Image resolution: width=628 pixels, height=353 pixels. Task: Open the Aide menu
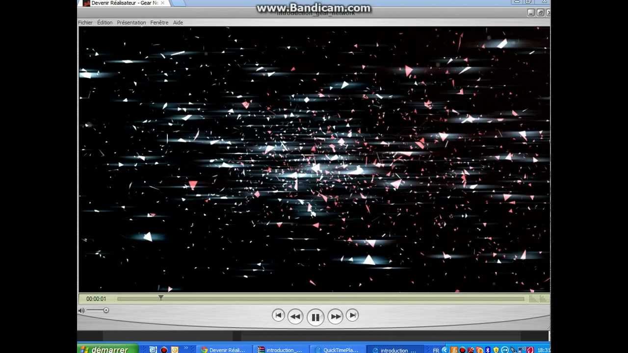coord(178,23)
